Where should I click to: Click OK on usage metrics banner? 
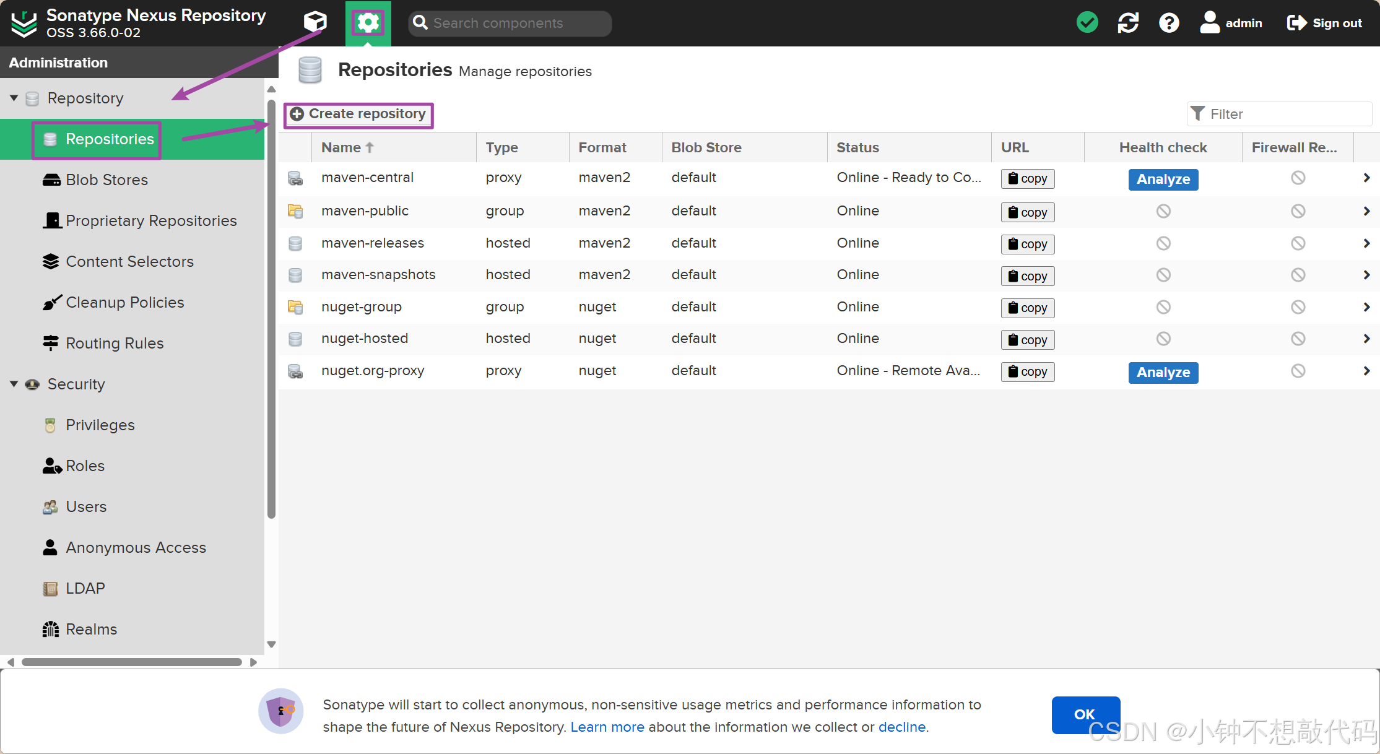pyautogui.click(x=1085, y=715)
